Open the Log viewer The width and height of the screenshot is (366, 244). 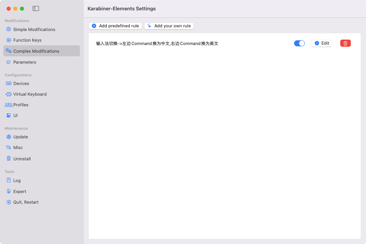17,180
